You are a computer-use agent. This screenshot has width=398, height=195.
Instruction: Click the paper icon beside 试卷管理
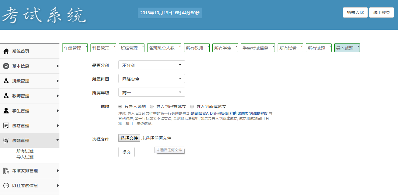pyautogui.click(x=6, y=126)
